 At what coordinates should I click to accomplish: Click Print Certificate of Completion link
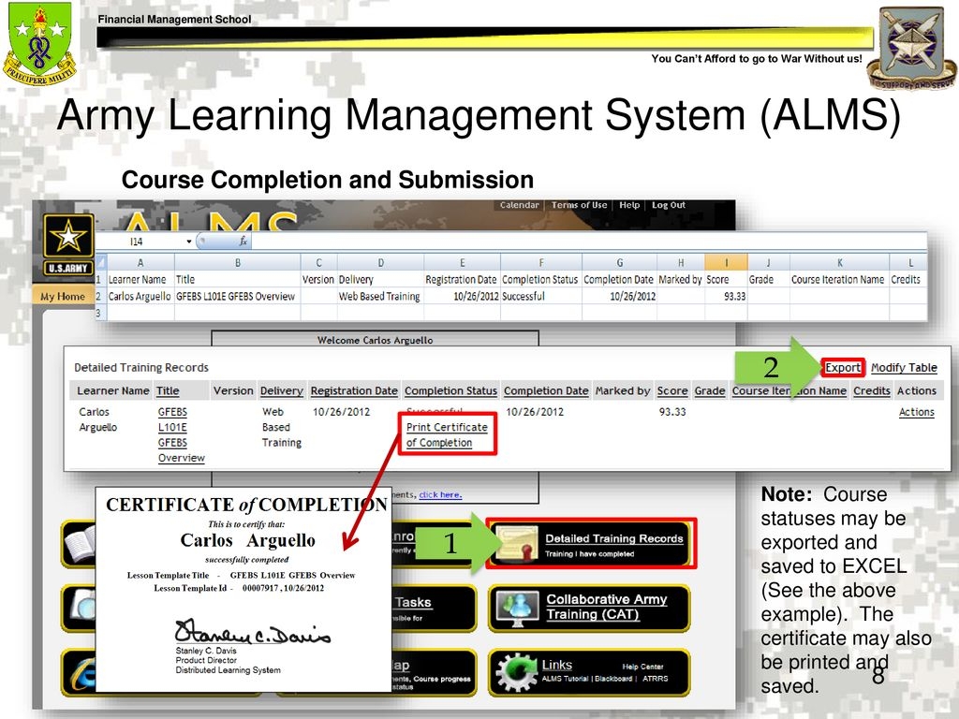(x=447, y=434)
